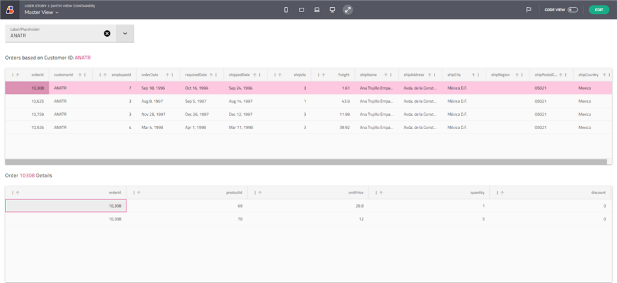617x283 pixels.
Task: Click the fit-to-screen expand icon
Action: [x=348, y=10]
